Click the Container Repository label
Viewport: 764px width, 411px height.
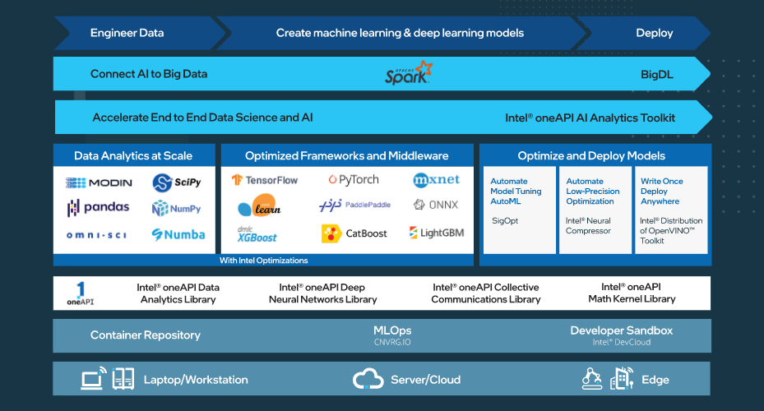pyautogui.click(x=146, y=335)
